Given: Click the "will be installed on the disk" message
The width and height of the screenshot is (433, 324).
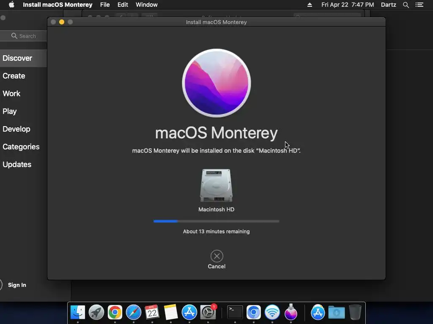Looking at the screenshot, I should tap(216, 151).
